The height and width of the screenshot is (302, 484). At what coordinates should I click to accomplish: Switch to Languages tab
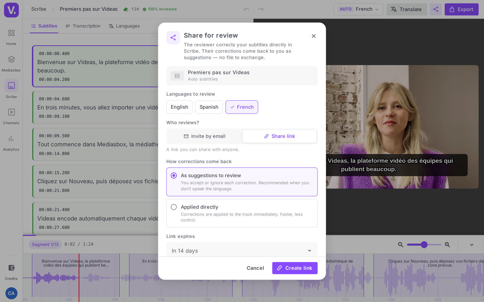point(124,26)
